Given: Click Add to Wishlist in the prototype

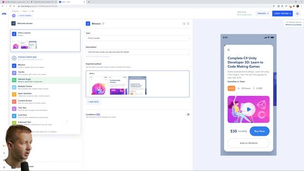Looking at the screenshot, I should pyautogui.click(x=248, y=143).
